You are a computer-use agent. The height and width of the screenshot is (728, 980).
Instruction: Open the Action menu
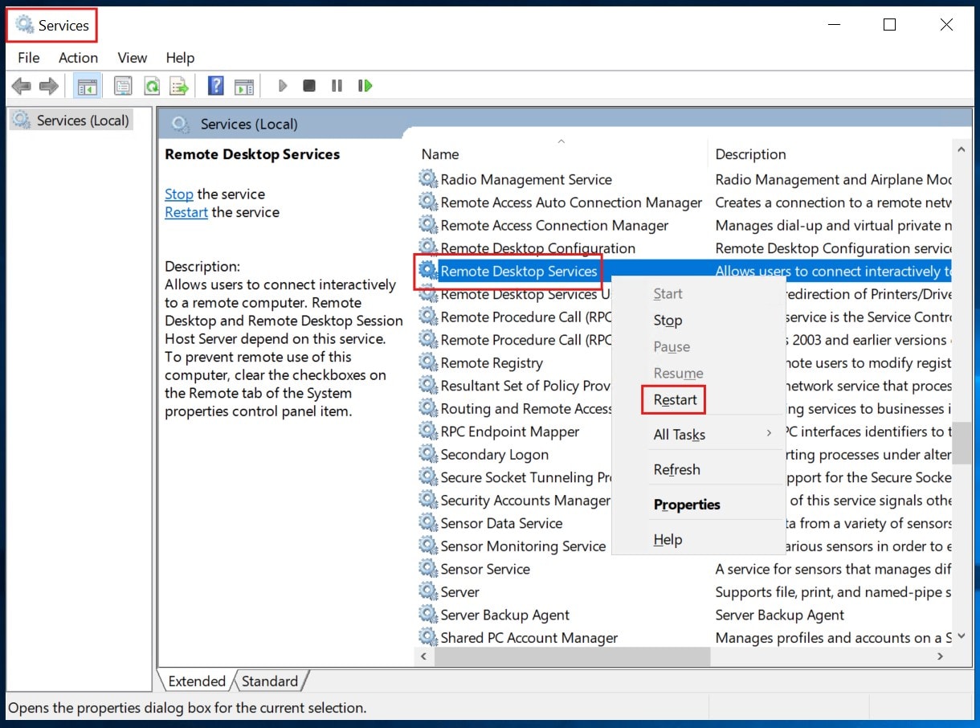tap(78, 58)
